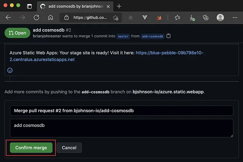Open the Collections icon
Screen dimensions: 243x162
[x=206, y=18]
